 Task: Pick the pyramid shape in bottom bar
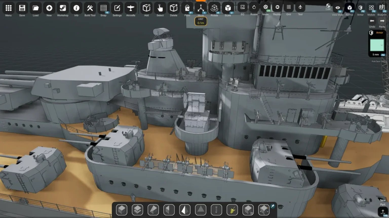[x=201, y=210]
